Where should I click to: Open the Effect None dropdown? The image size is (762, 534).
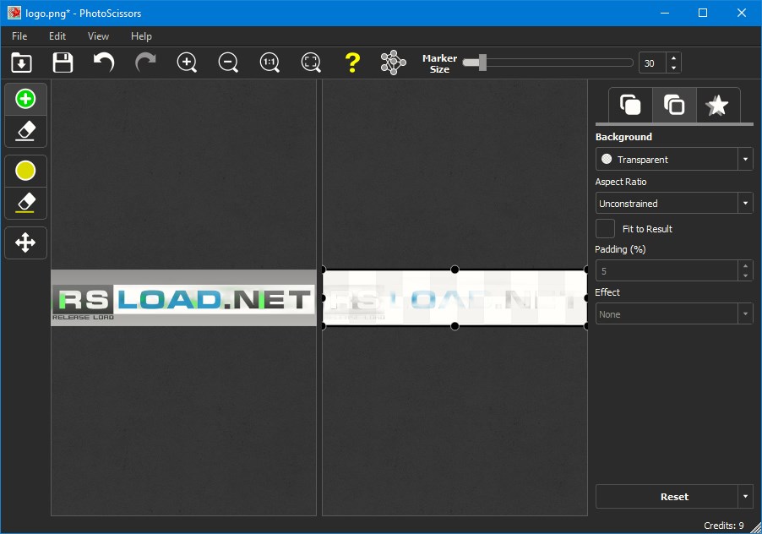(674, 313)
